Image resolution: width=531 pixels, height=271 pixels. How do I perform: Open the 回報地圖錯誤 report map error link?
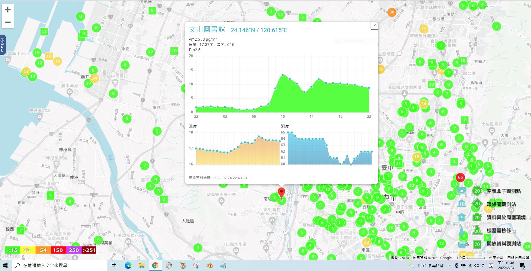[x=518, y=258]
